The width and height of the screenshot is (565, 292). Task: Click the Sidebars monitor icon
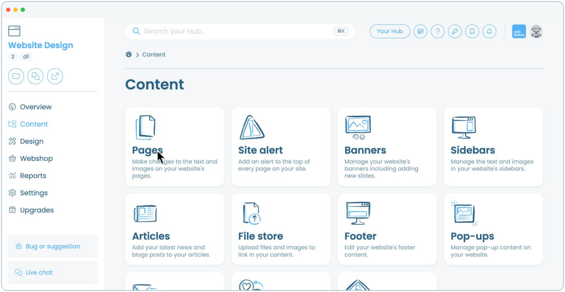[x=464, y=128]
